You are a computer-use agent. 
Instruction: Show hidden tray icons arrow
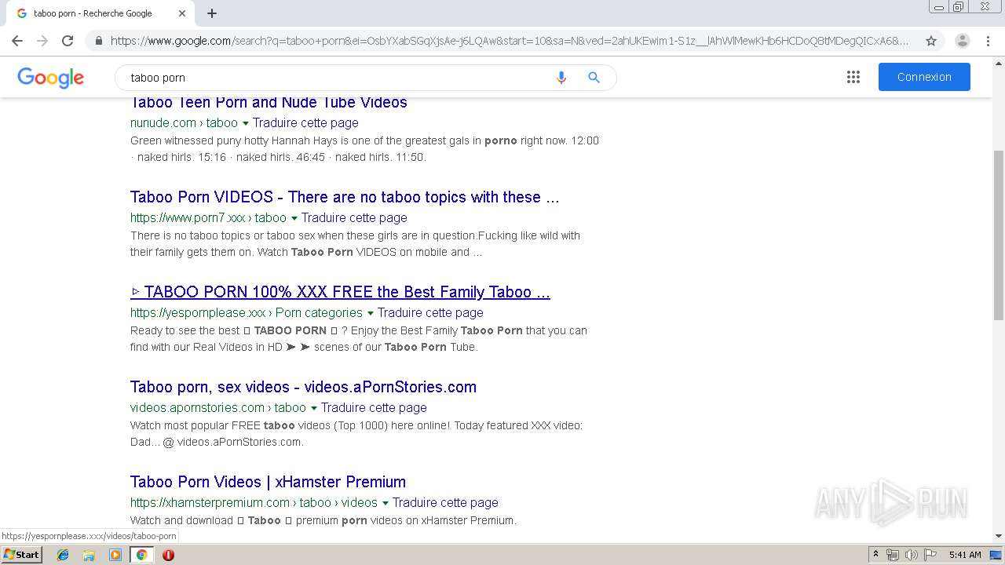[875, 555]
